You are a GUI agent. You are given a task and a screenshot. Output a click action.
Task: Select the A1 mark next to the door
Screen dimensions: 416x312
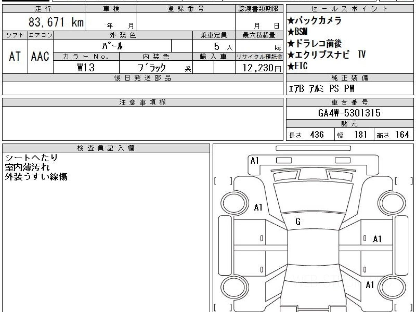click(x=377, y=239)
